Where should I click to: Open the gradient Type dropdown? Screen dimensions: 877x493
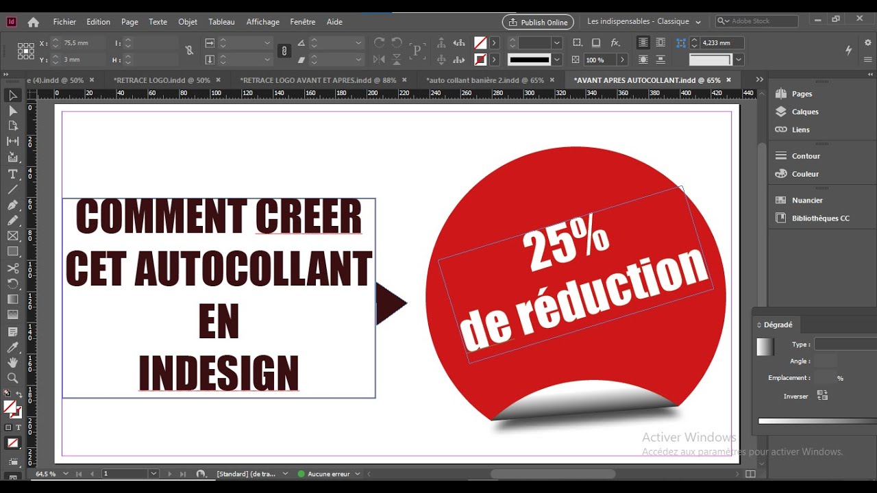tap(845, 344)
